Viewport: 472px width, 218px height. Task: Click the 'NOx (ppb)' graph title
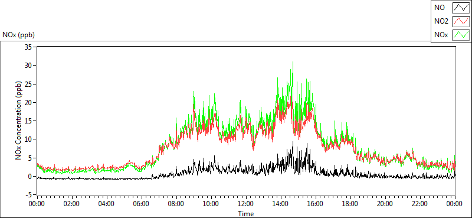pyautogui.click(x=19, y=35)
